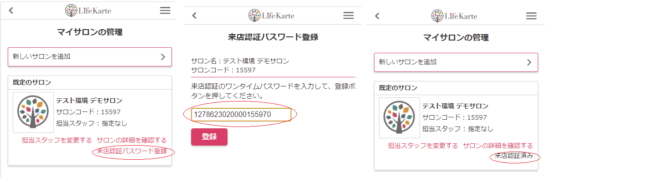This screenshot has height=182, width=659.
Task: Open the hamburger menu on the right screen
Action: pyautogui.click(x=531, y=16)
